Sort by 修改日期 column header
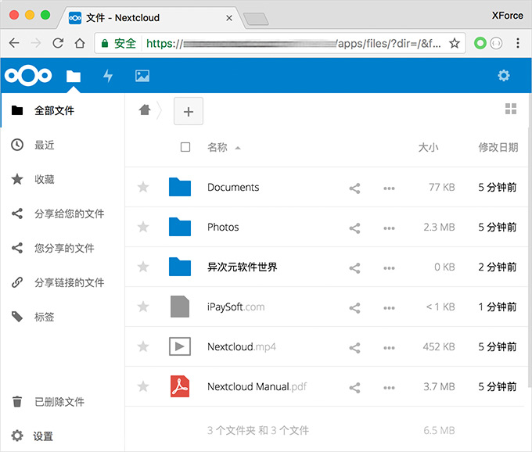Screen dimensions: 532x452 pyautogui.click(x=498, y=147)
